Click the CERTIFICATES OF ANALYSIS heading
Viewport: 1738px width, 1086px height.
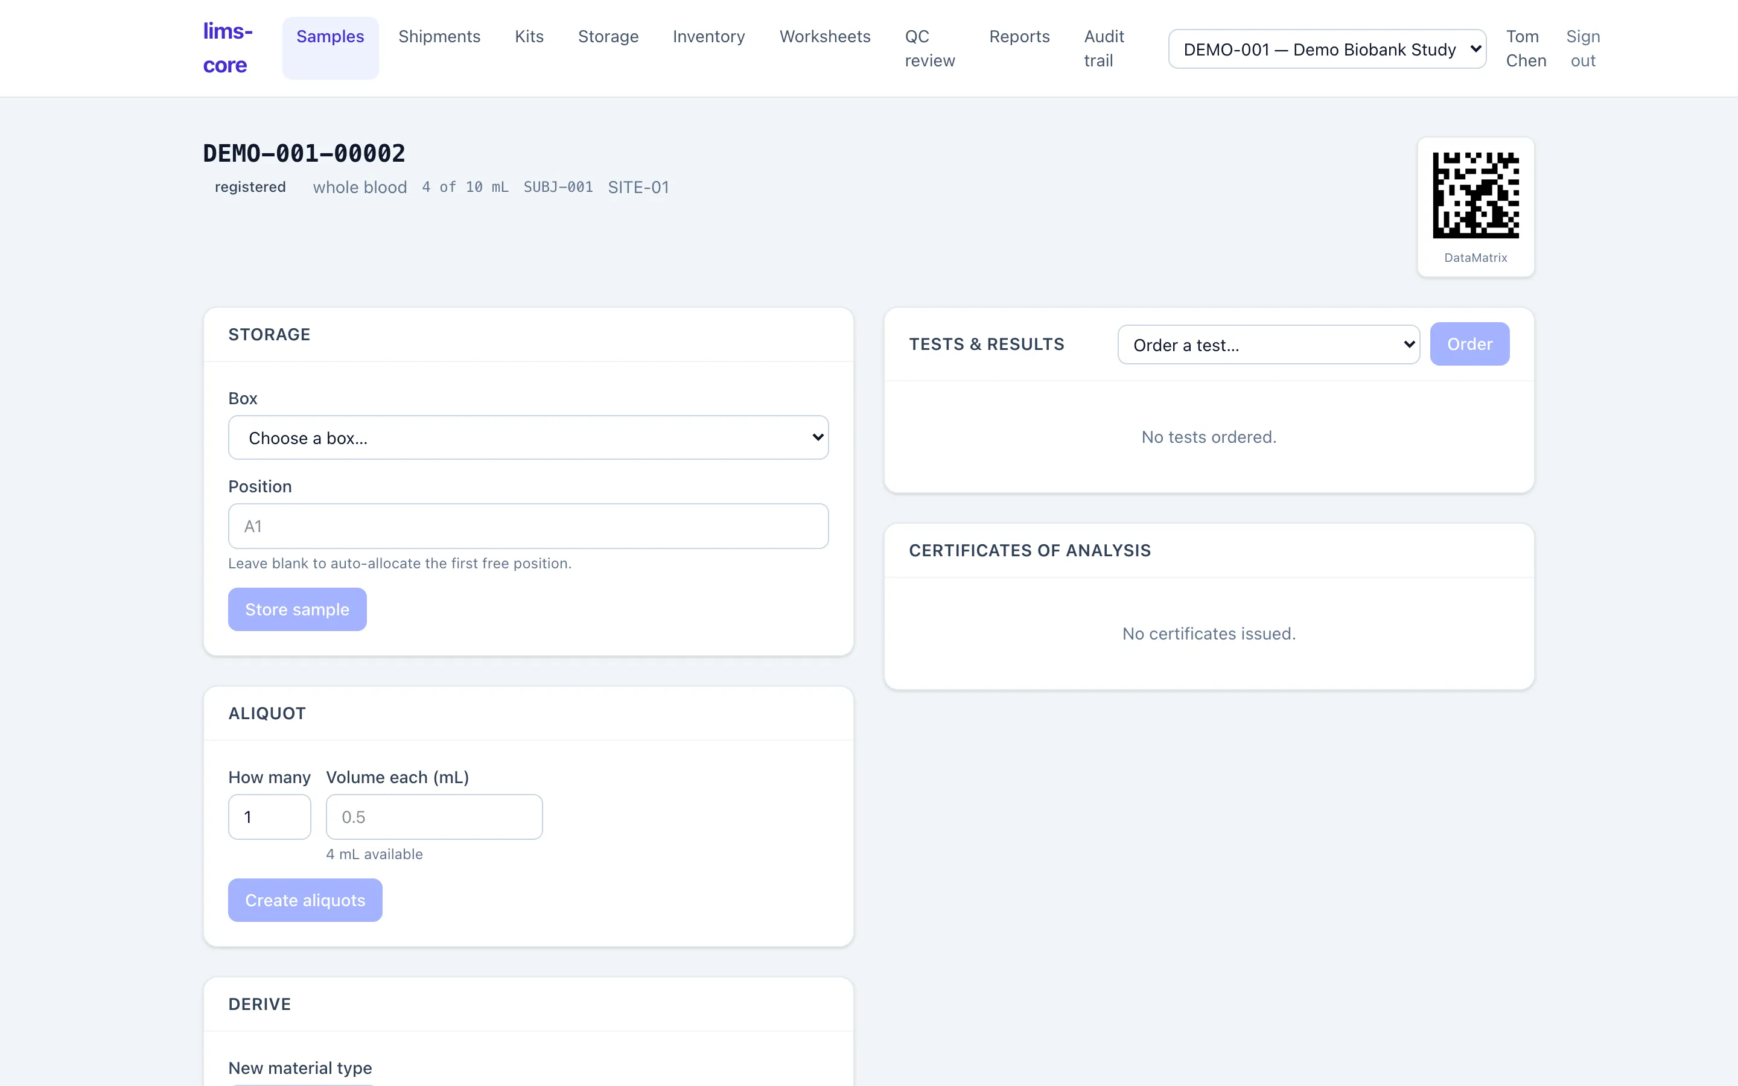1030,550
